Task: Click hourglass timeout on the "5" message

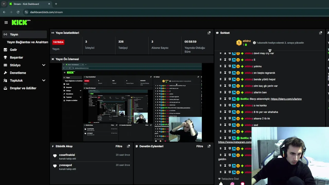Action: click(x=225, y=60)
